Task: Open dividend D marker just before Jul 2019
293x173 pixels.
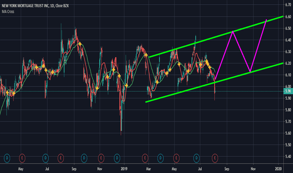Action: (x=196, y=158)
